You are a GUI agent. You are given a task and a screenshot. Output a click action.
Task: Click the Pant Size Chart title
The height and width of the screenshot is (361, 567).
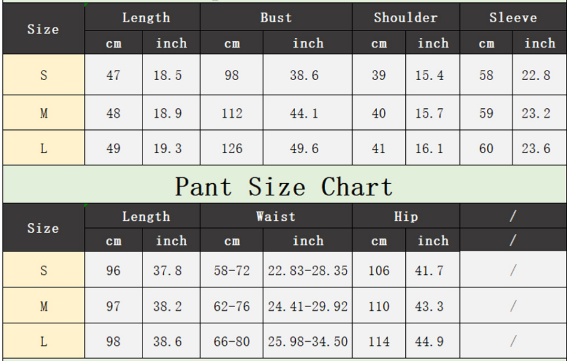click(x=284, y=187)
